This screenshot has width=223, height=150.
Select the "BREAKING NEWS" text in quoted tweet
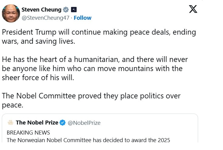[x=28, y=133]
